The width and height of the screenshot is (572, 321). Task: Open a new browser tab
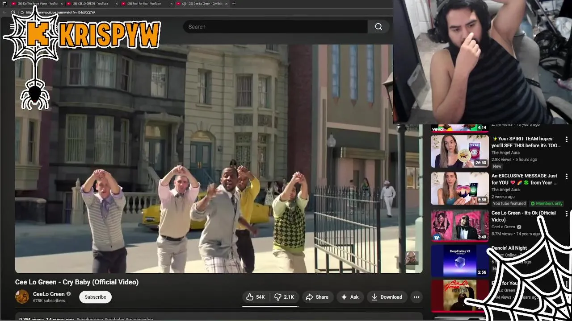click(234, 4)
